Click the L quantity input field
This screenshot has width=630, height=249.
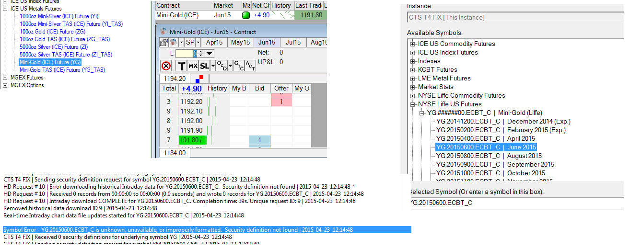coord(186,54)
